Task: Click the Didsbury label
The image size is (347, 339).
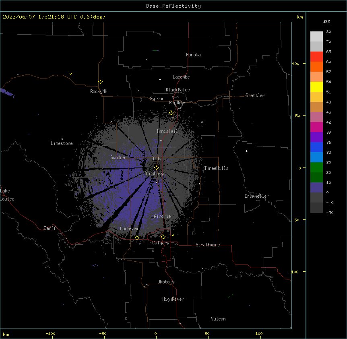Action: (x=154, y=174)
